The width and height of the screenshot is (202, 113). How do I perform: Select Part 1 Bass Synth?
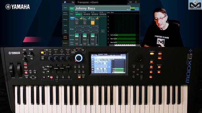(x=79, y=19)
